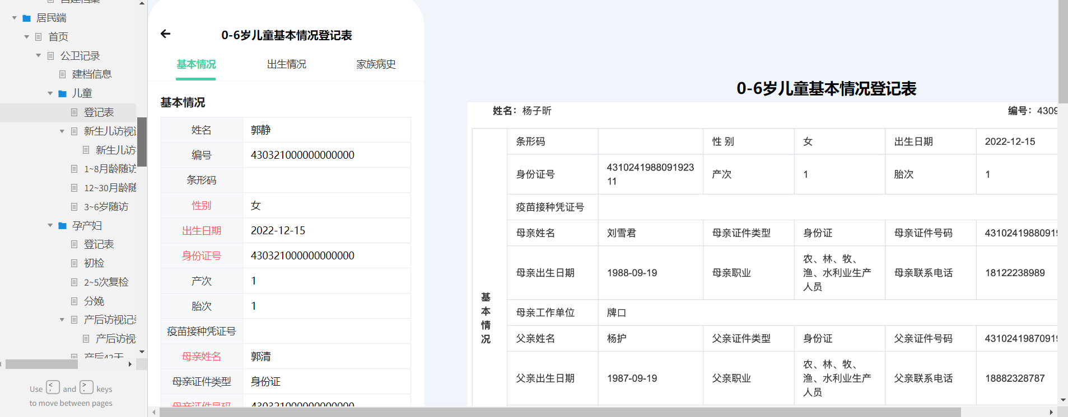
Task: Collapse the 首页 tree node
Action: tap(26, 37)
